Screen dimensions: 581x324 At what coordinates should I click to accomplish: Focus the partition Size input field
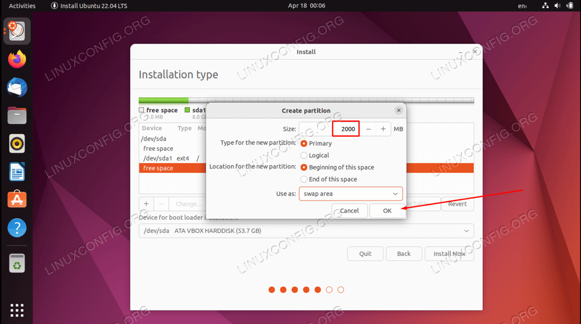(330, 129)
